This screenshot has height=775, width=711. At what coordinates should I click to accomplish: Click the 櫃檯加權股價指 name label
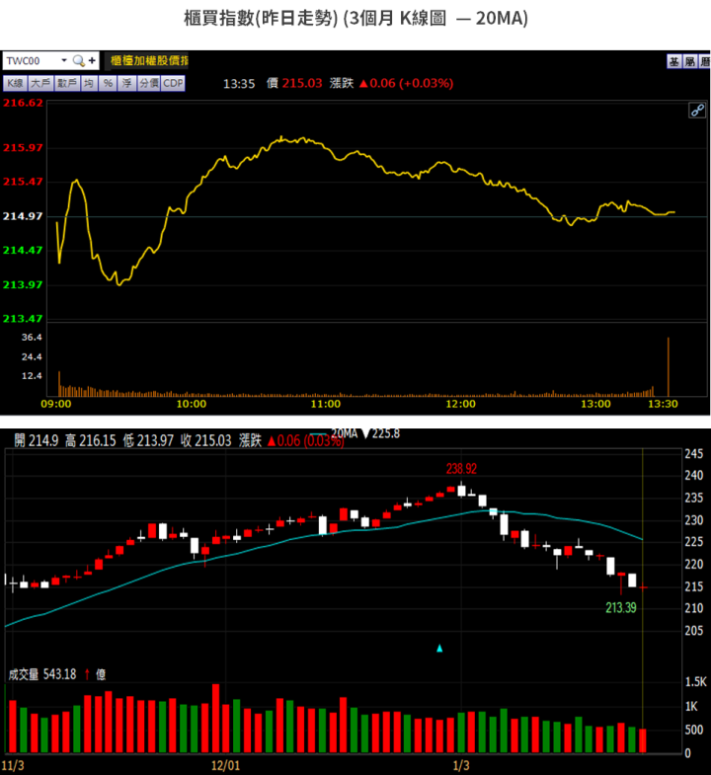pyautogui.click(x=148, y=61)
